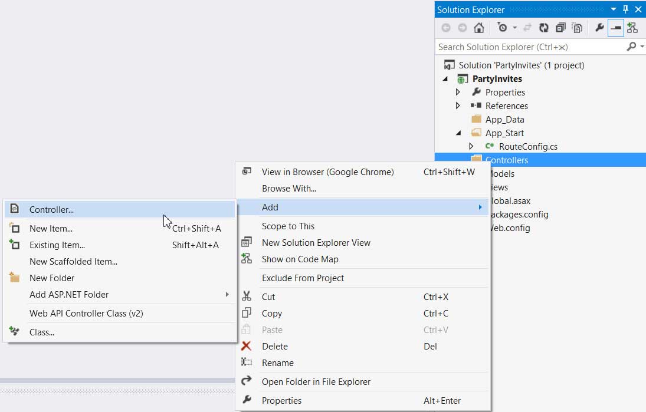Screen dimensions: 646x412
Task: Open the search options dropdown arrow
Action: 642,47
